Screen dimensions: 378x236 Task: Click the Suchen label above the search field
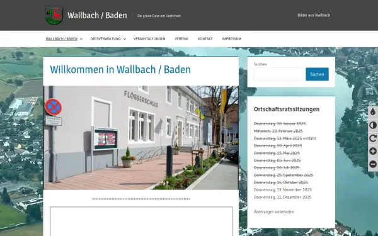260,64
